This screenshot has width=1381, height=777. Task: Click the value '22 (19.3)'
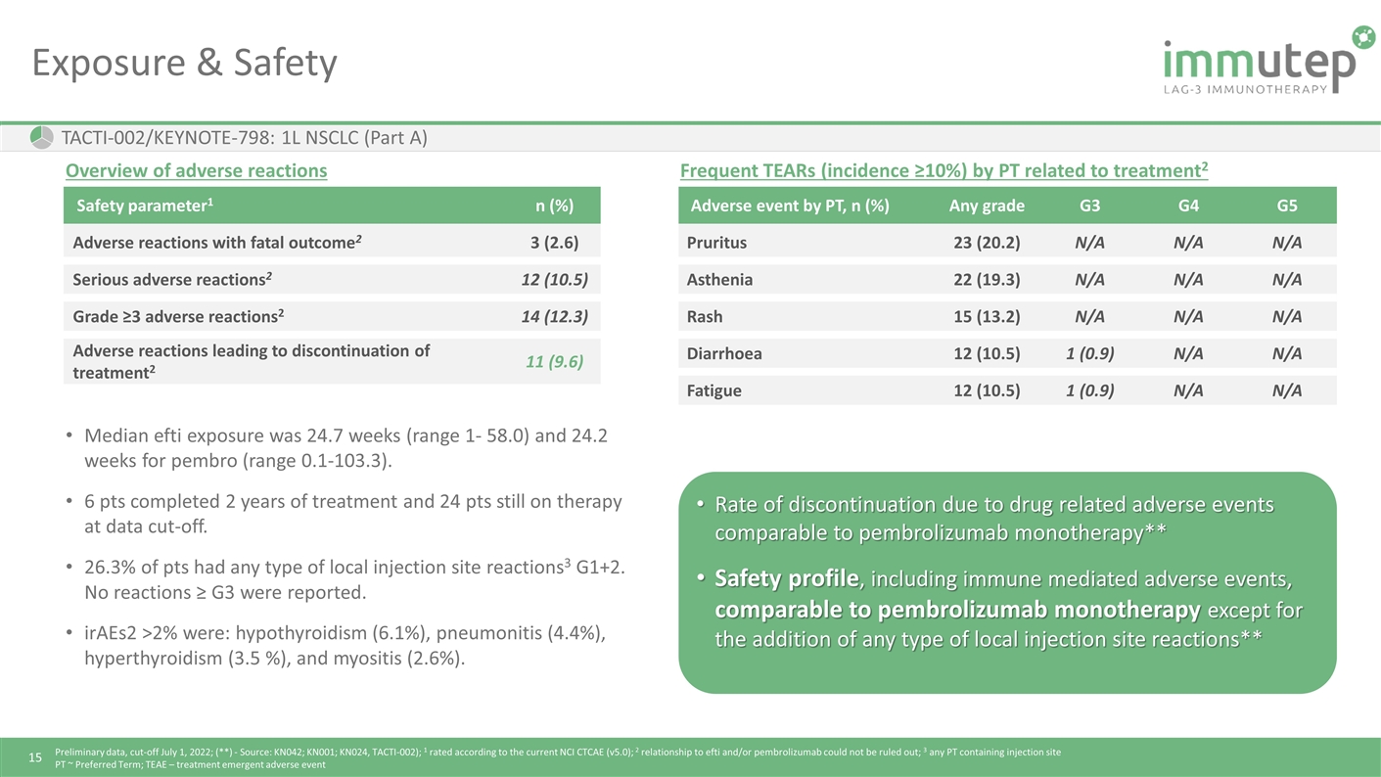(987, 280)
